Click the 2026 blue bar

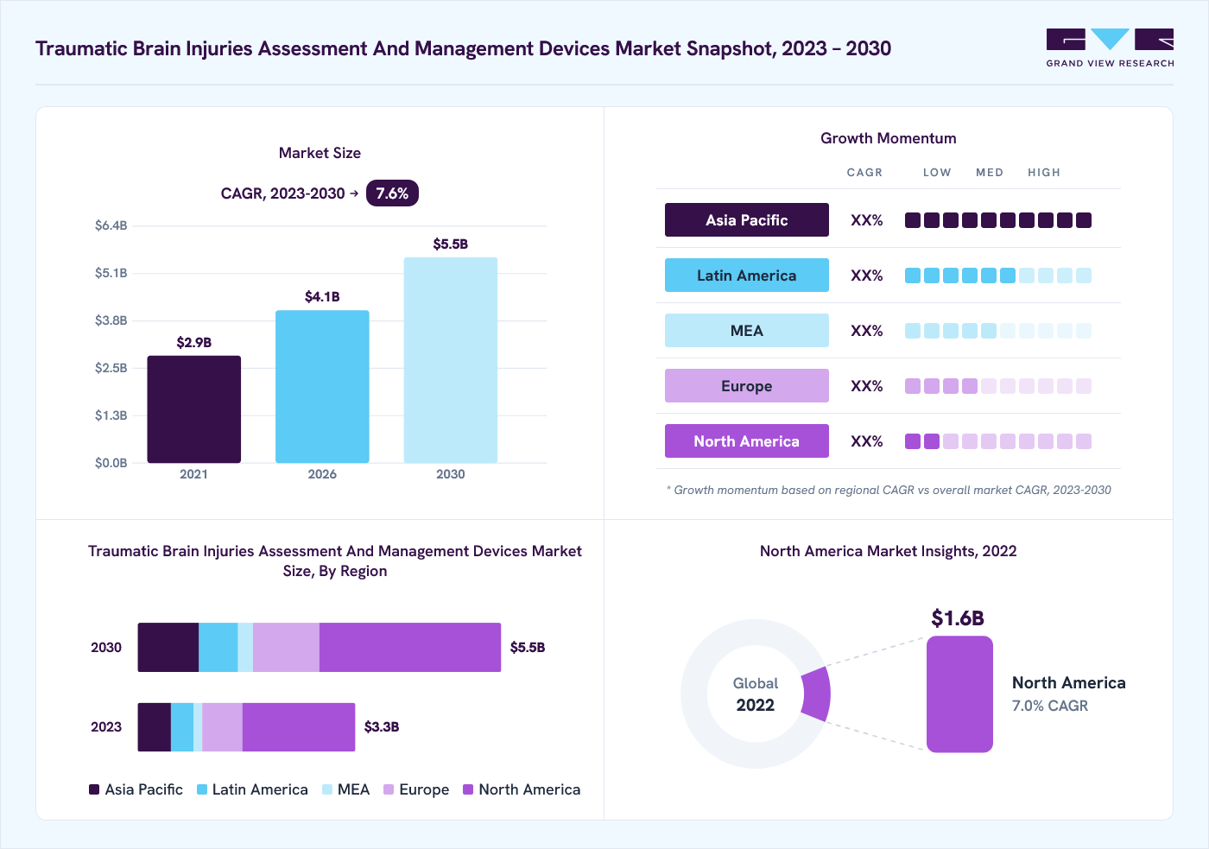322,387
